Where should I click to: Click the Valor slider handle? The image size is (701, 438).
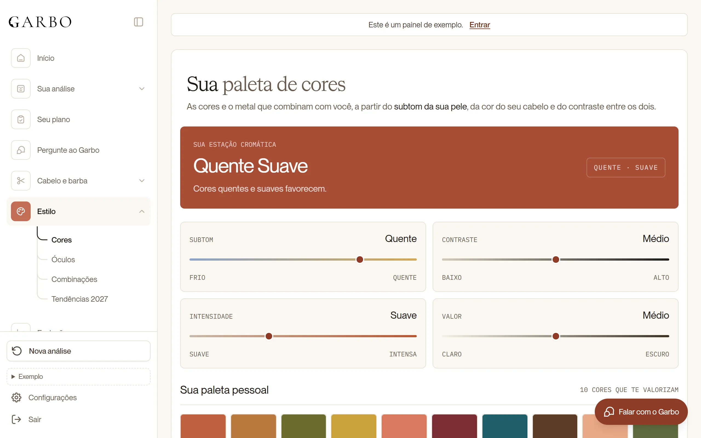tap(556, 336)
